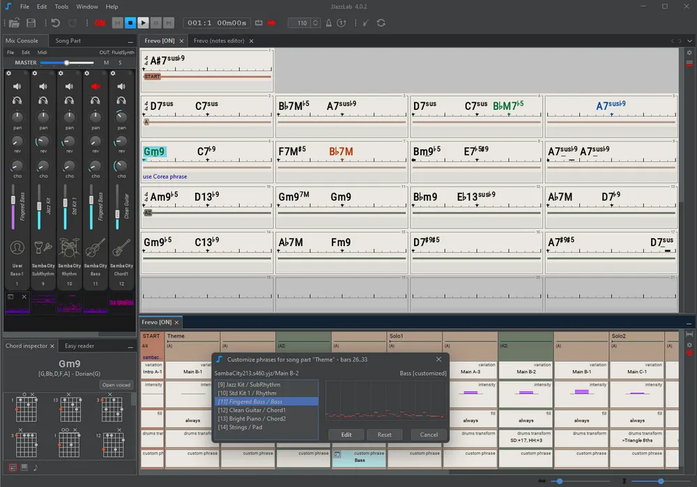Image resolution: width=697 pixels, height=487 pixels.
Task: Click Edit button in Customize phrases dialog
Action: coord(346,435)
